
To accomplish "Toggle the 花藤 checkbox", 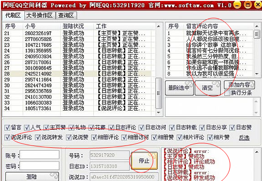I will click(x=92, y=127).
